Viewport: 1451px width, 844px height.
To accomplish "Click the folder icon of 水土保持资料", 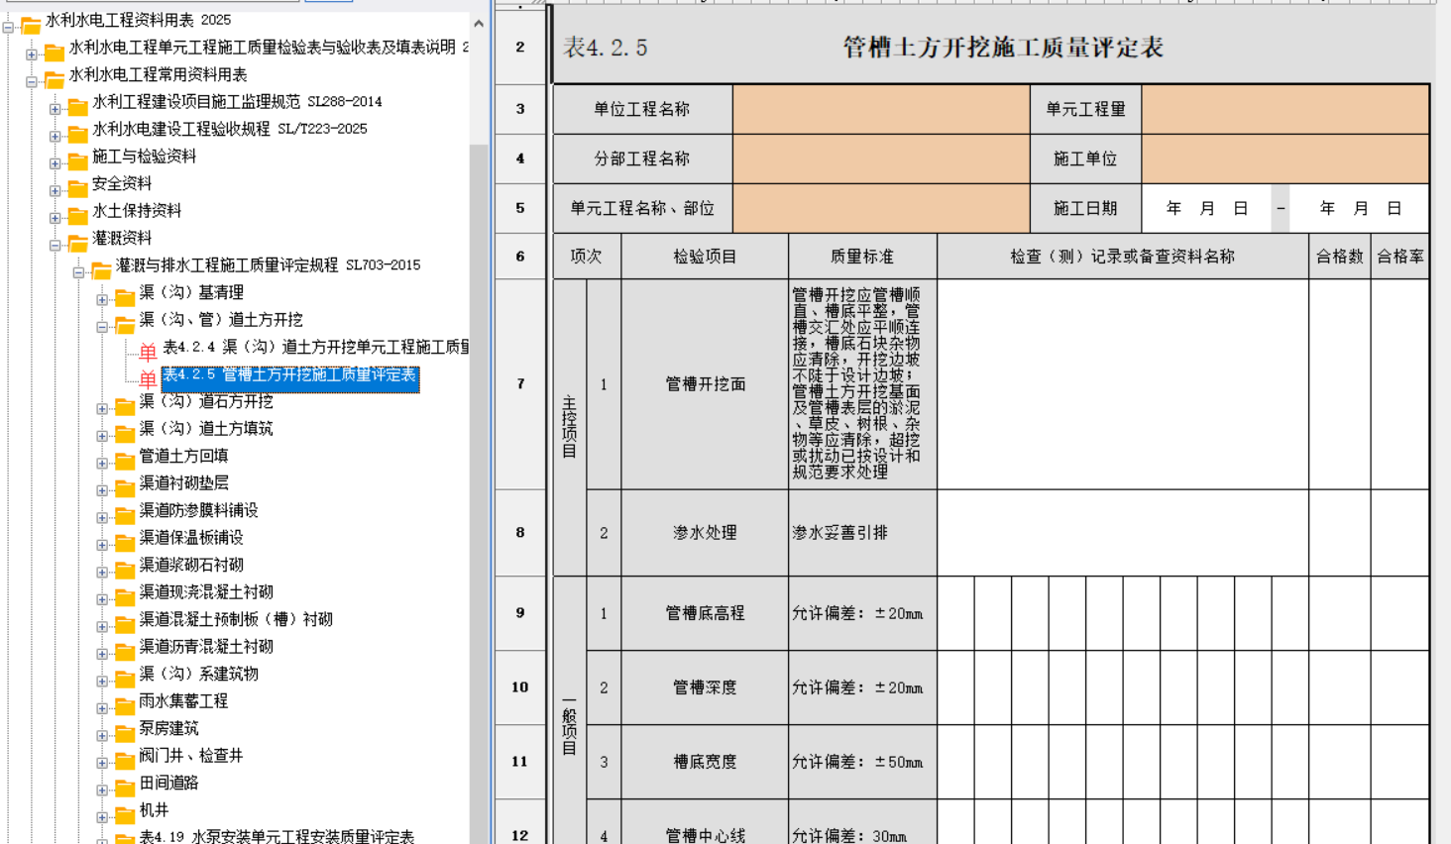I will pyautogui.click(x=78, y=215).
